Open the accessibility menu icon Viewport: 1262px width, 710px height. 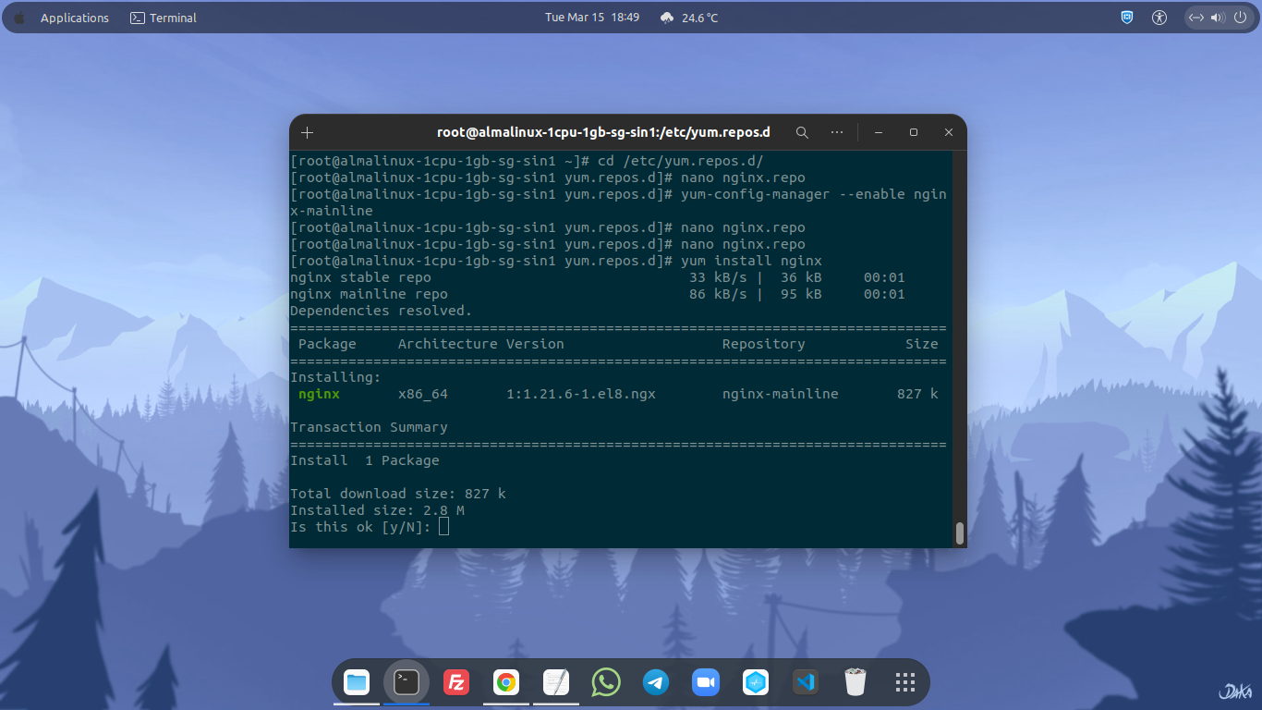click(1159, 18)
